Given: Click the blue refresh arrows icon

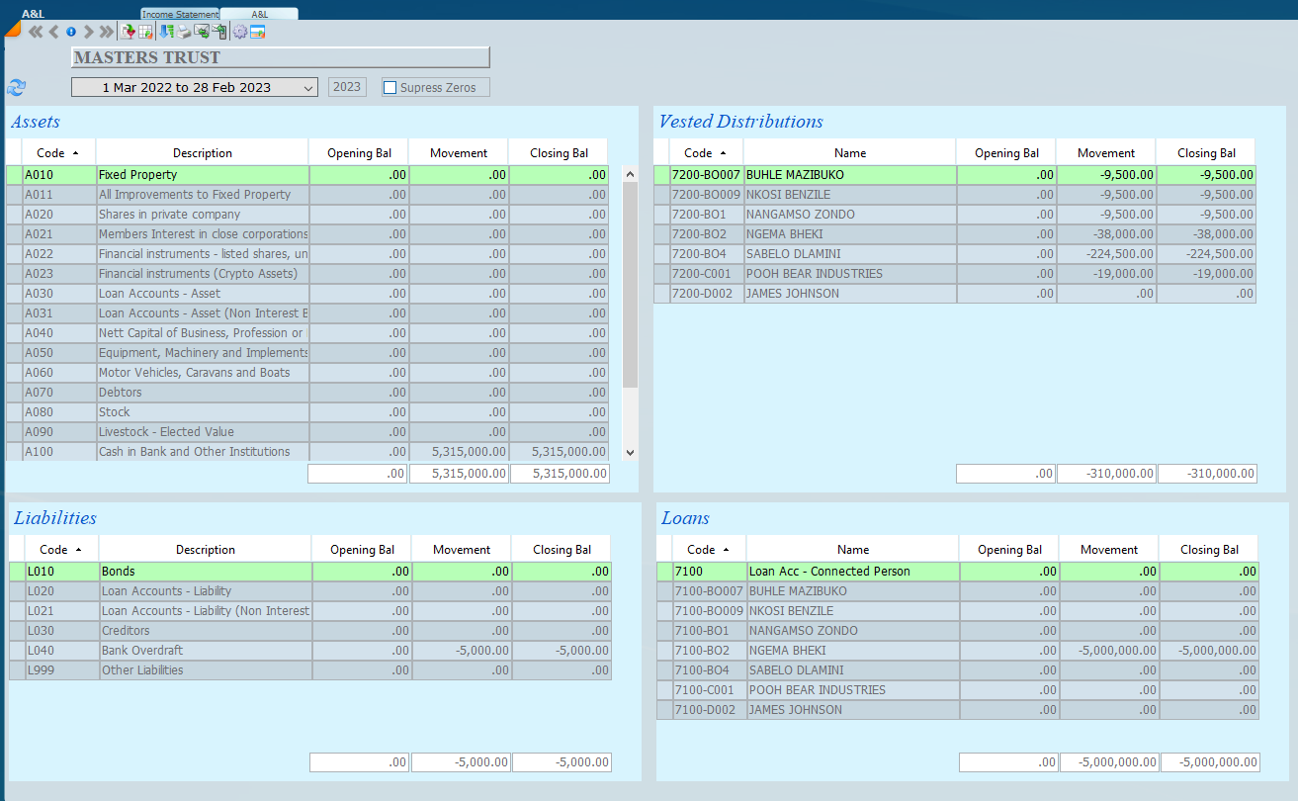Looking at the screenshot, I should tap(17, 87).
